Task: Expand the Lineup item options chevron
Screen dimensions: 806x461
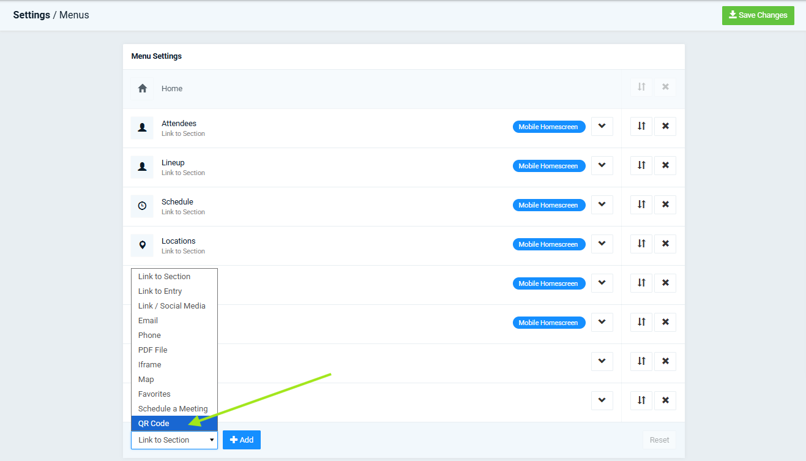Action: pyautogui.click(x=602, y=165)
